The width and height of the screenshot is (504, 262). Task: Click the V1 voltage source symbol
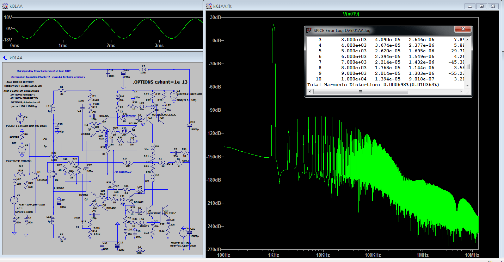point(14,200)
